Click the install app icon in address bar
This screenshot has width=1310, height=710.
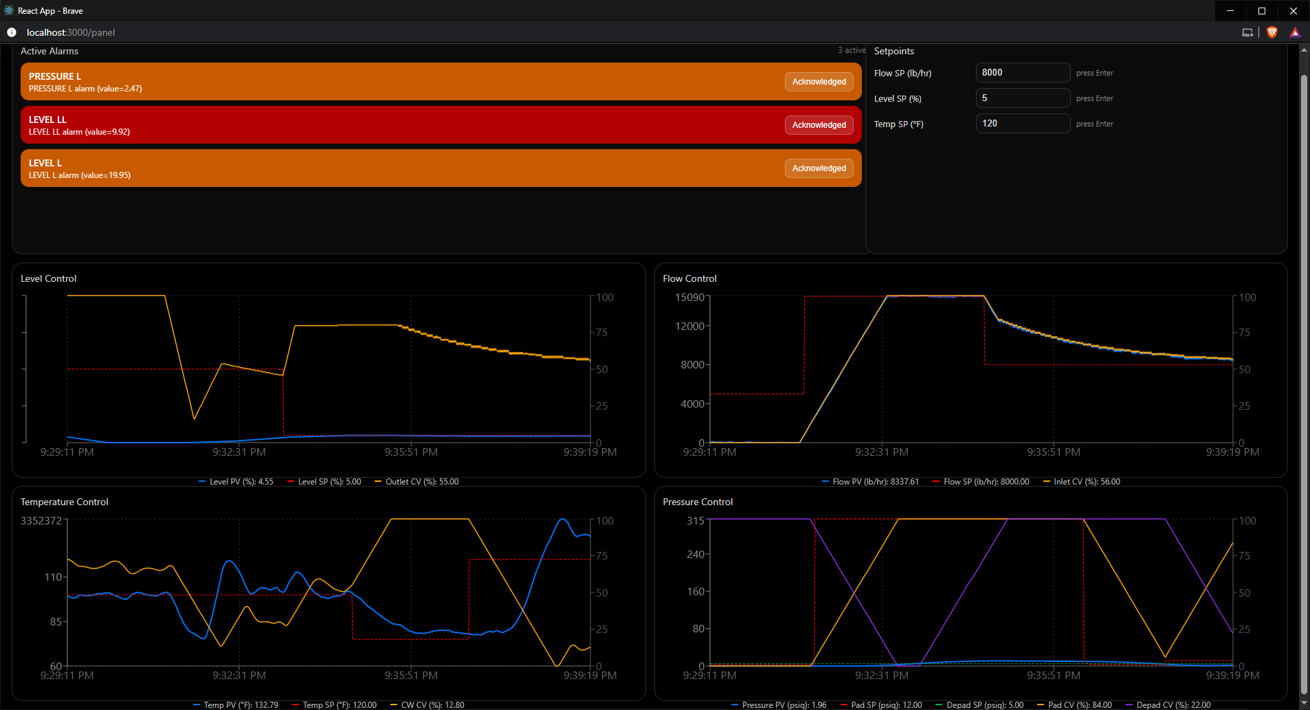1247,32
